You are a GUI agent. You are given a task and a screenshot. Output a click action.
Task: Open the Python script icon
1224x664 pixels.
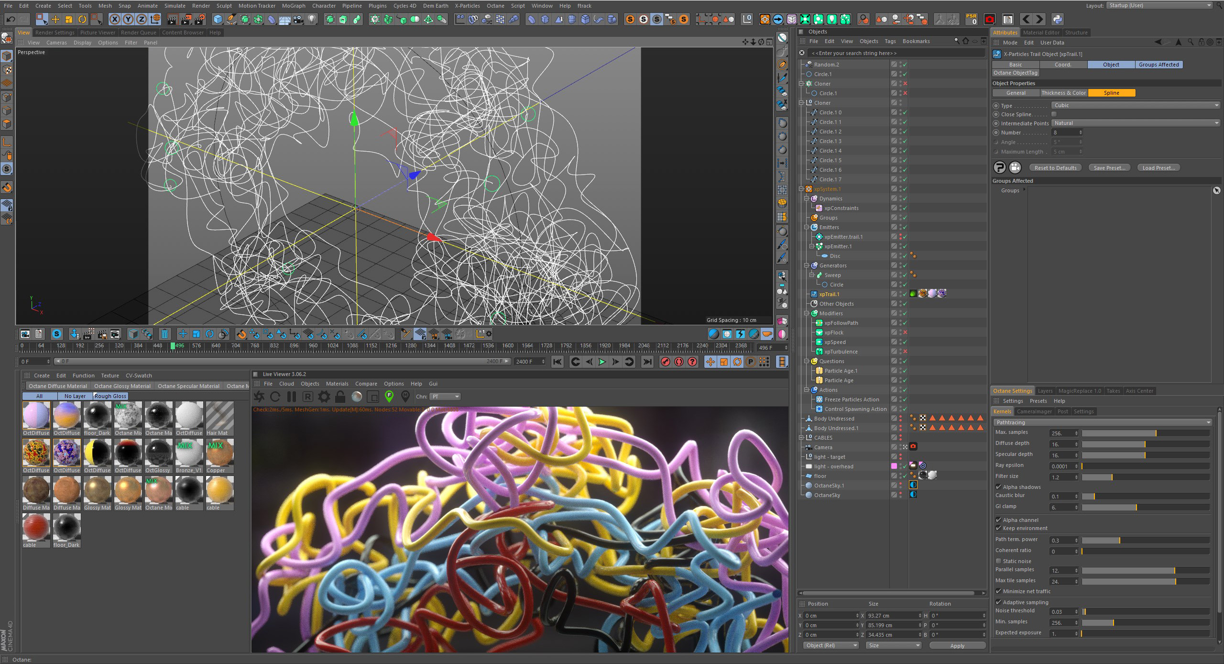coord(1057,20)
